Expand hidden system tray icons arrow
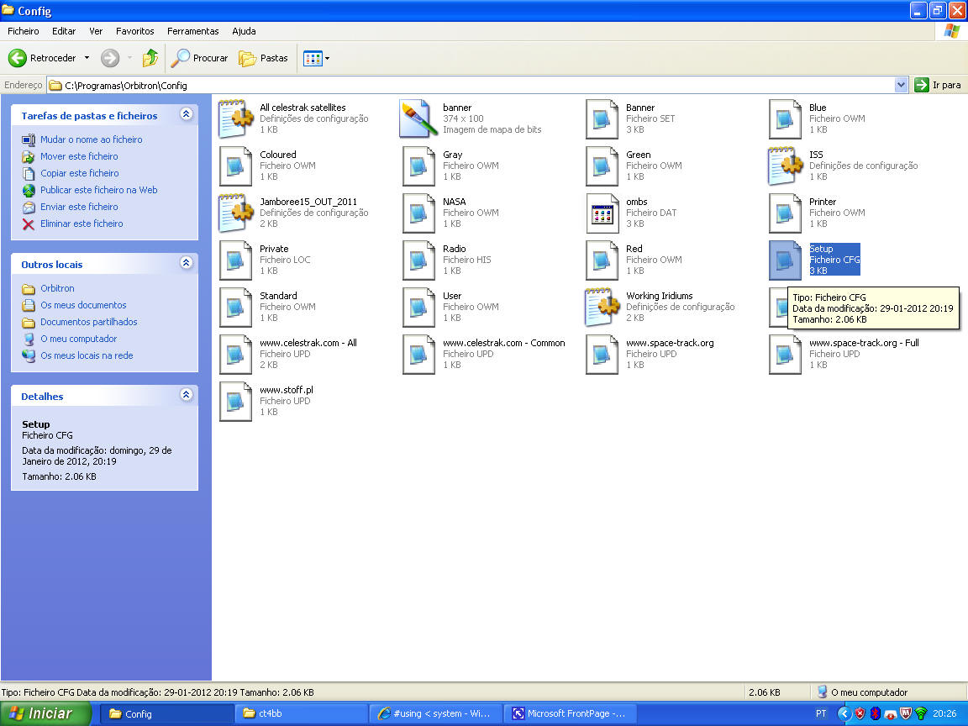This screenshot has width=968, height=726. pos(844,713)
